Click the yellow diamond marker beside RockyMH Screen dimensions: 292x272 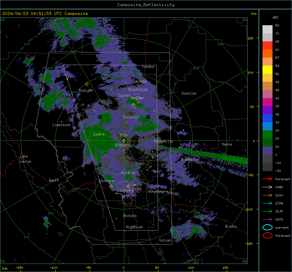(87, 84)
